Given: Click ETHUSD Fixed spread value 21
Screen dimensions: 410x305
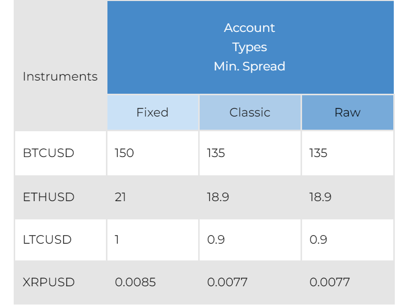Looking at the screenshot, I should coord(121,197).
